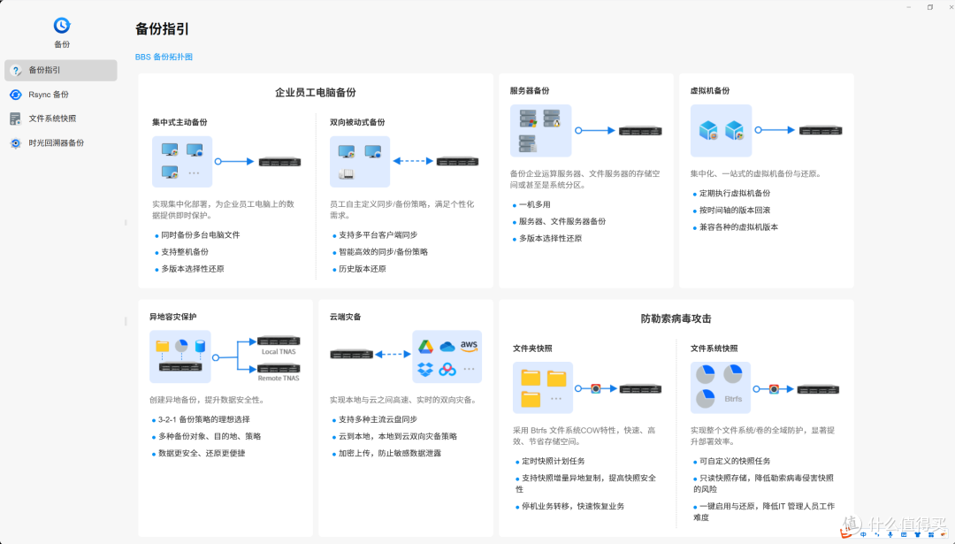Click the 3-2-1 备份策略的理想选择 bullet

point(204,420)
